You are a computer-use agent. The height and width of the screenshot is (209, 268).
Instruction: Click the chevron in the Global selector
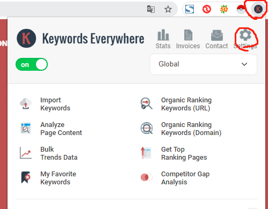tap(244, 64)
